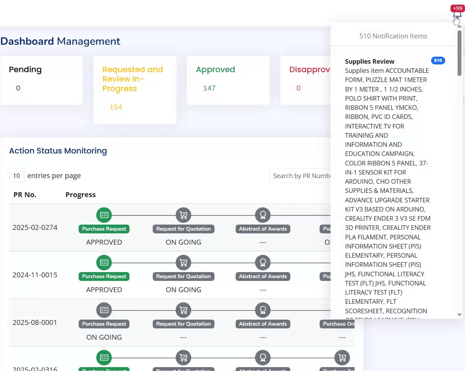Click the 510 badge on Supplies Review
The height and width of the screenshot is (371, 465).
pos(438,61)
